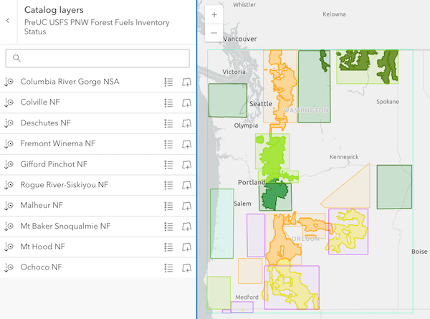Show legend for Deschutes NF layer
The image size is (430, 319).
pos(169,123)
